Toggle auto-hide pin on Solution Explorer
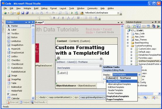The height and width of the screenshot is (109, 162). (156, 22)
